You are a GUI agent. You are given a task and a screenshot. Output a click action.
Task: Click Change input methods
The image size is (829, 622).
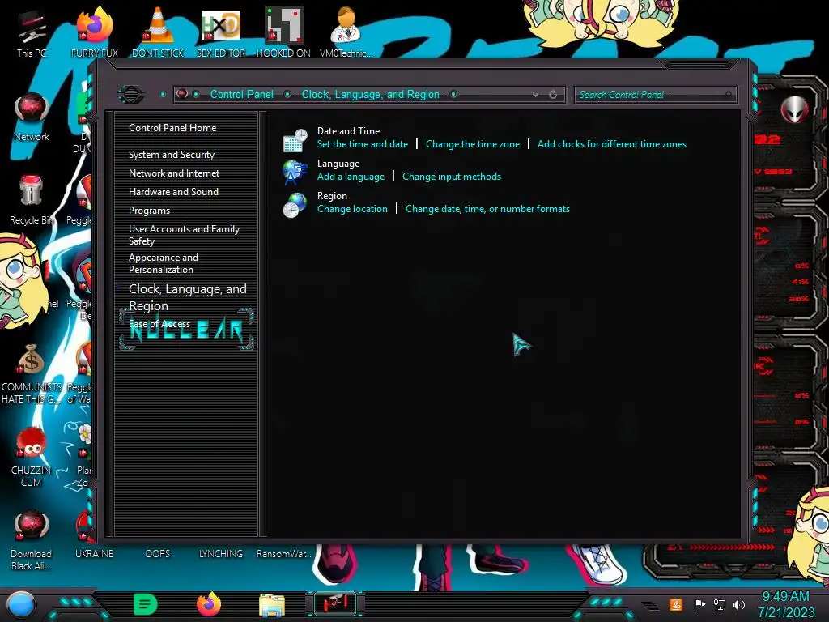[x=452, y=177]
